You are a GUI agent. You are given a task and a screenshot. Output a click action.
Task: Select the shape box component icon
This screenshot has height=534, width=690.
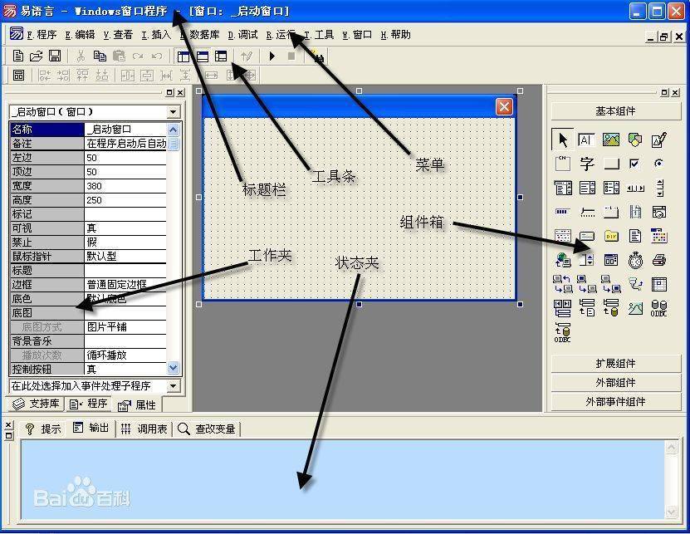[635, 140]
